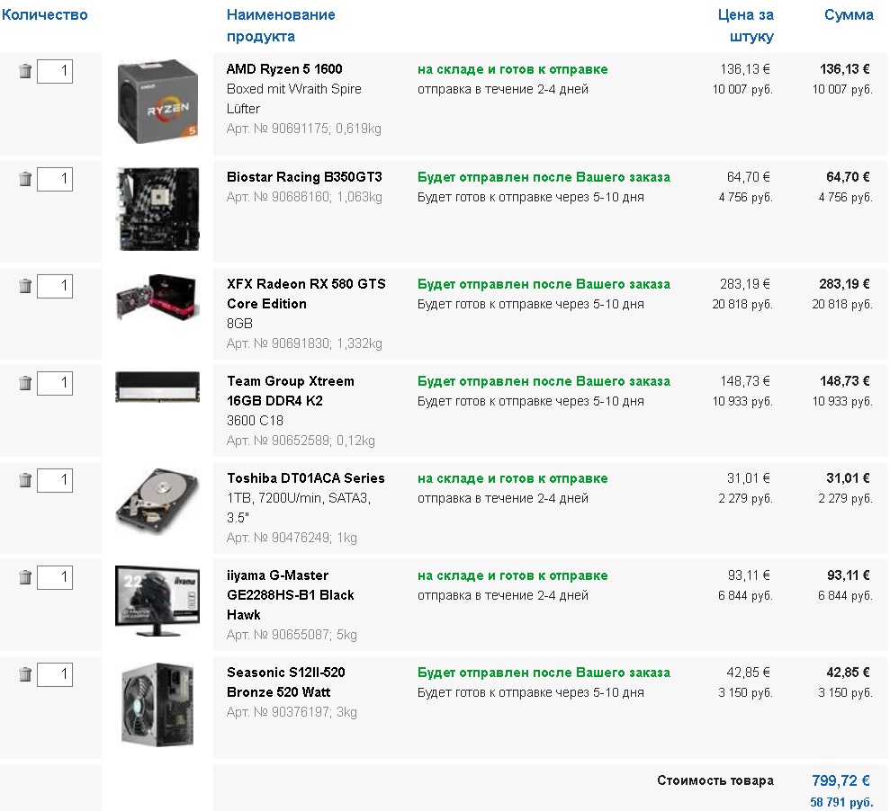Focus quantity field for AMD Ryzen 5 1600
Screen dimensions: 890x811
click(x=55, y=71)
